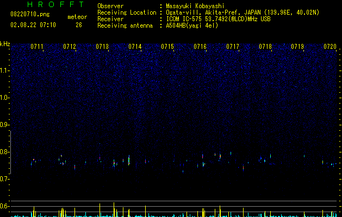Click the 0.8 kHz frequency axis label

(5, 152)
